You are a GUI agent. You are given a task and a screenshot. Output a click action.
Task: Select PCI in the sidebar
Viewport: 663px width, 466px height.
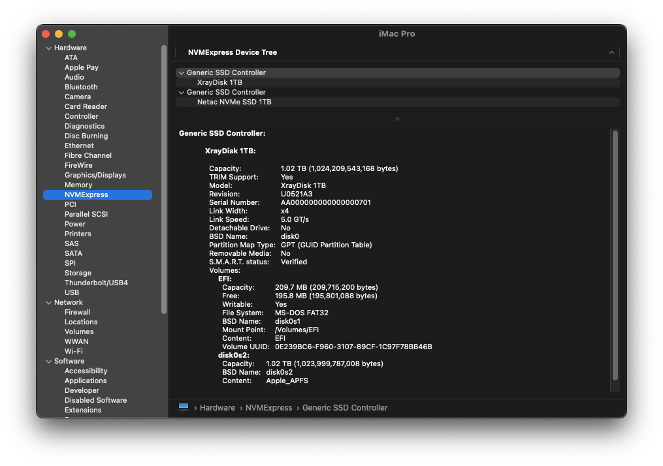point(70,204)
